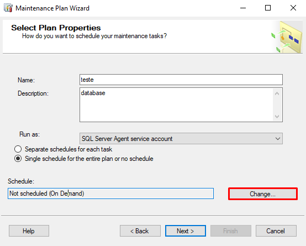Select Separate schedules for each task
The width and height of the screenshot is (306, 246).
pyautogui.click(x=18, y=149)
